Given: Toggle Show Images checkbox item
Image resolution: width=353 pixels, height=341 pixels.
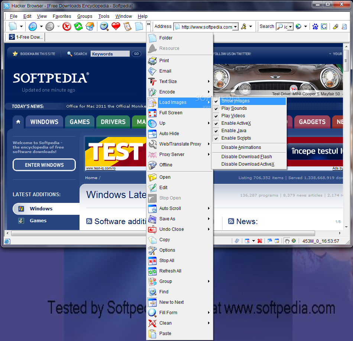Looking at the screenshot, I should (x=249, y=101).
